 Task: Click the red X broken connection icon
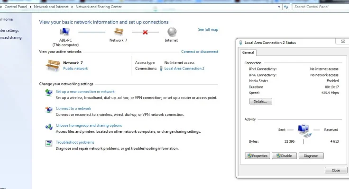click(x=145, y=32)
